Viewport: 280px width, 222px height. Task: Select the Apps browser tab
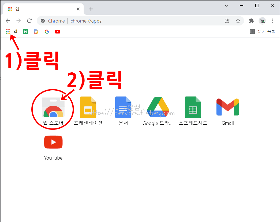43,9
